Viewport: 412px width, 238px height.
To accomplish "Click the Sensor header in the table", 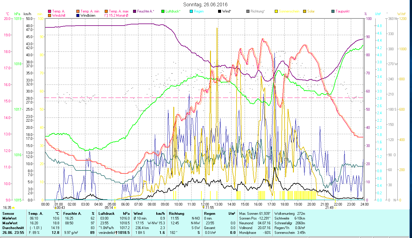I will tap(8, 214).
